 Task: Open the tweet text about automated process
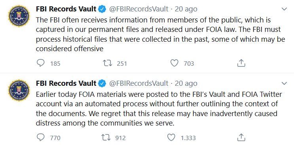coord(159,109)
